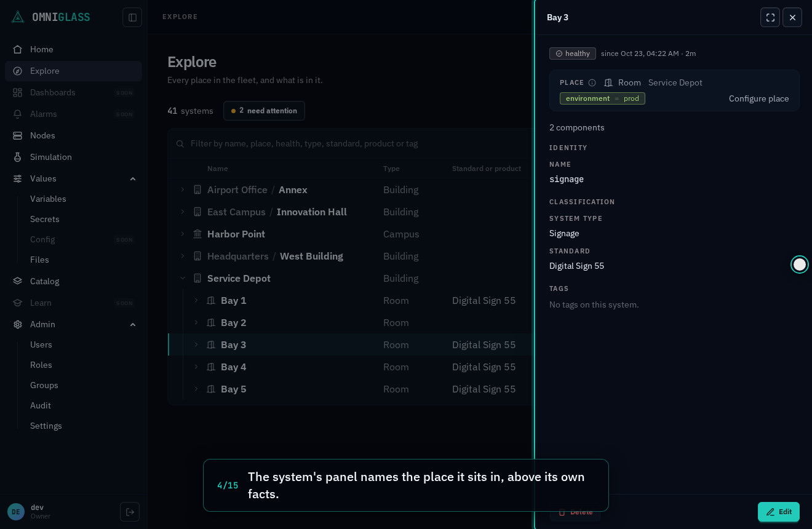Click the Omniglass logo icon
Image resolution: width=812 pixels, height=529 pixels.
18,17
